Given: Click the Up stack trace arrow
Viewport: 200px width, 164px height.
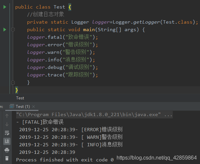Looking at the screenshot, I should (7, 116).
